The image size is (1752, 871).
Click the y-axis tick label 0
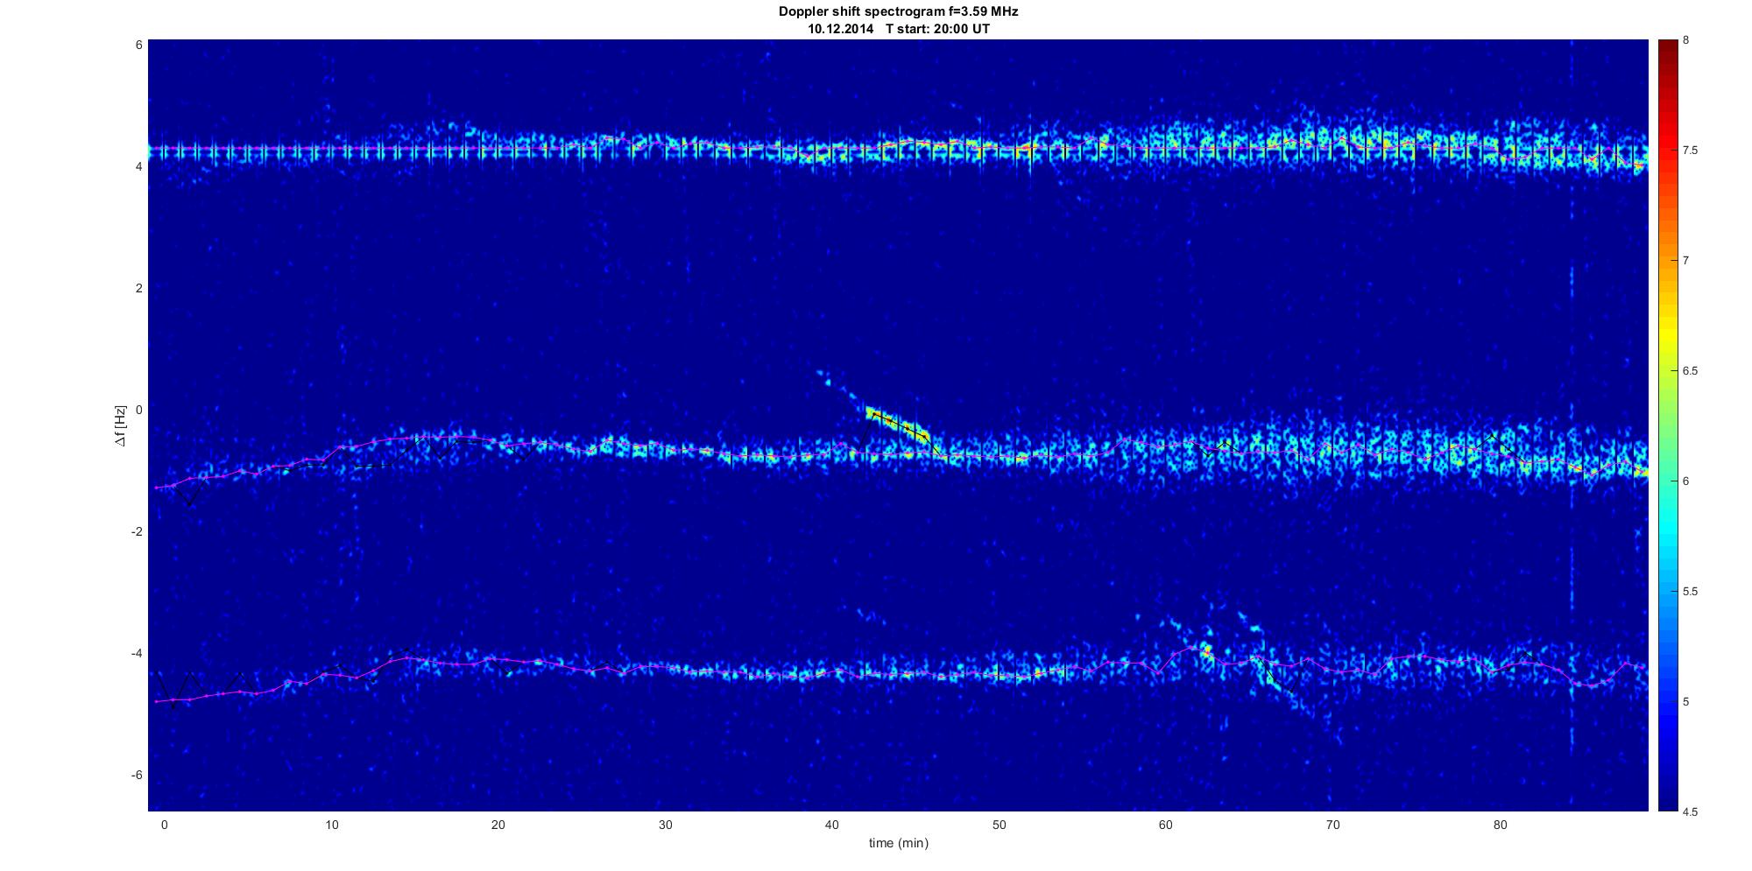139,410
